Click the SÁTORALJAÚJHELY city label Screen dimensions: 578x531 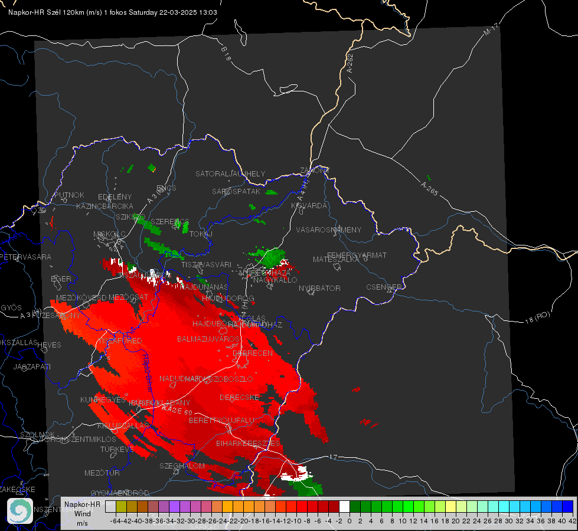coord(230,173)
